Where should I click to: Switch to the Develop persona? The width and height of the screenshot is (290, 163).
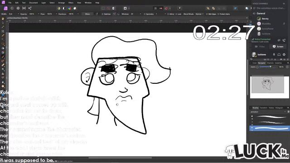[18, 8]
